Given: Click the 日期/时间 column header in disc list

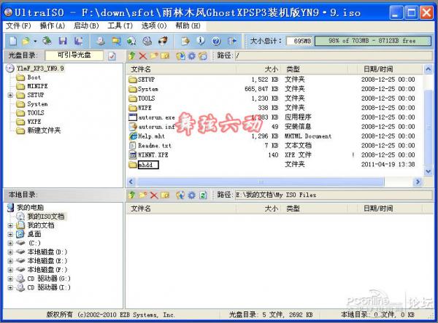Looking at the screenshot, I should pyautogui.click(x=390, y=69).
